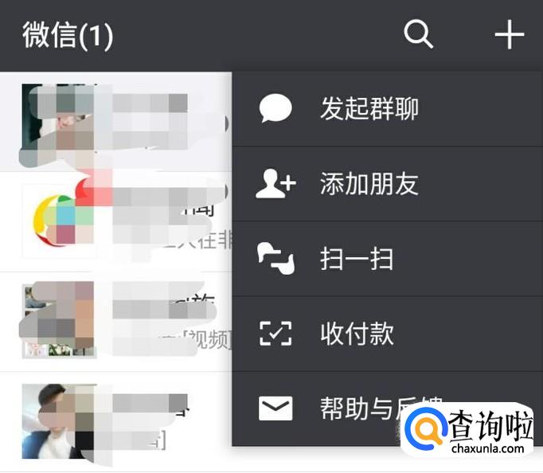Click the envelope icon for feedback
543x473 pixels.
click(x=275, y=408)
